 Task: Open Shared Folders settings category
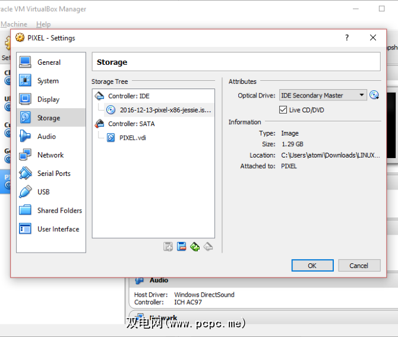(50, 210)
